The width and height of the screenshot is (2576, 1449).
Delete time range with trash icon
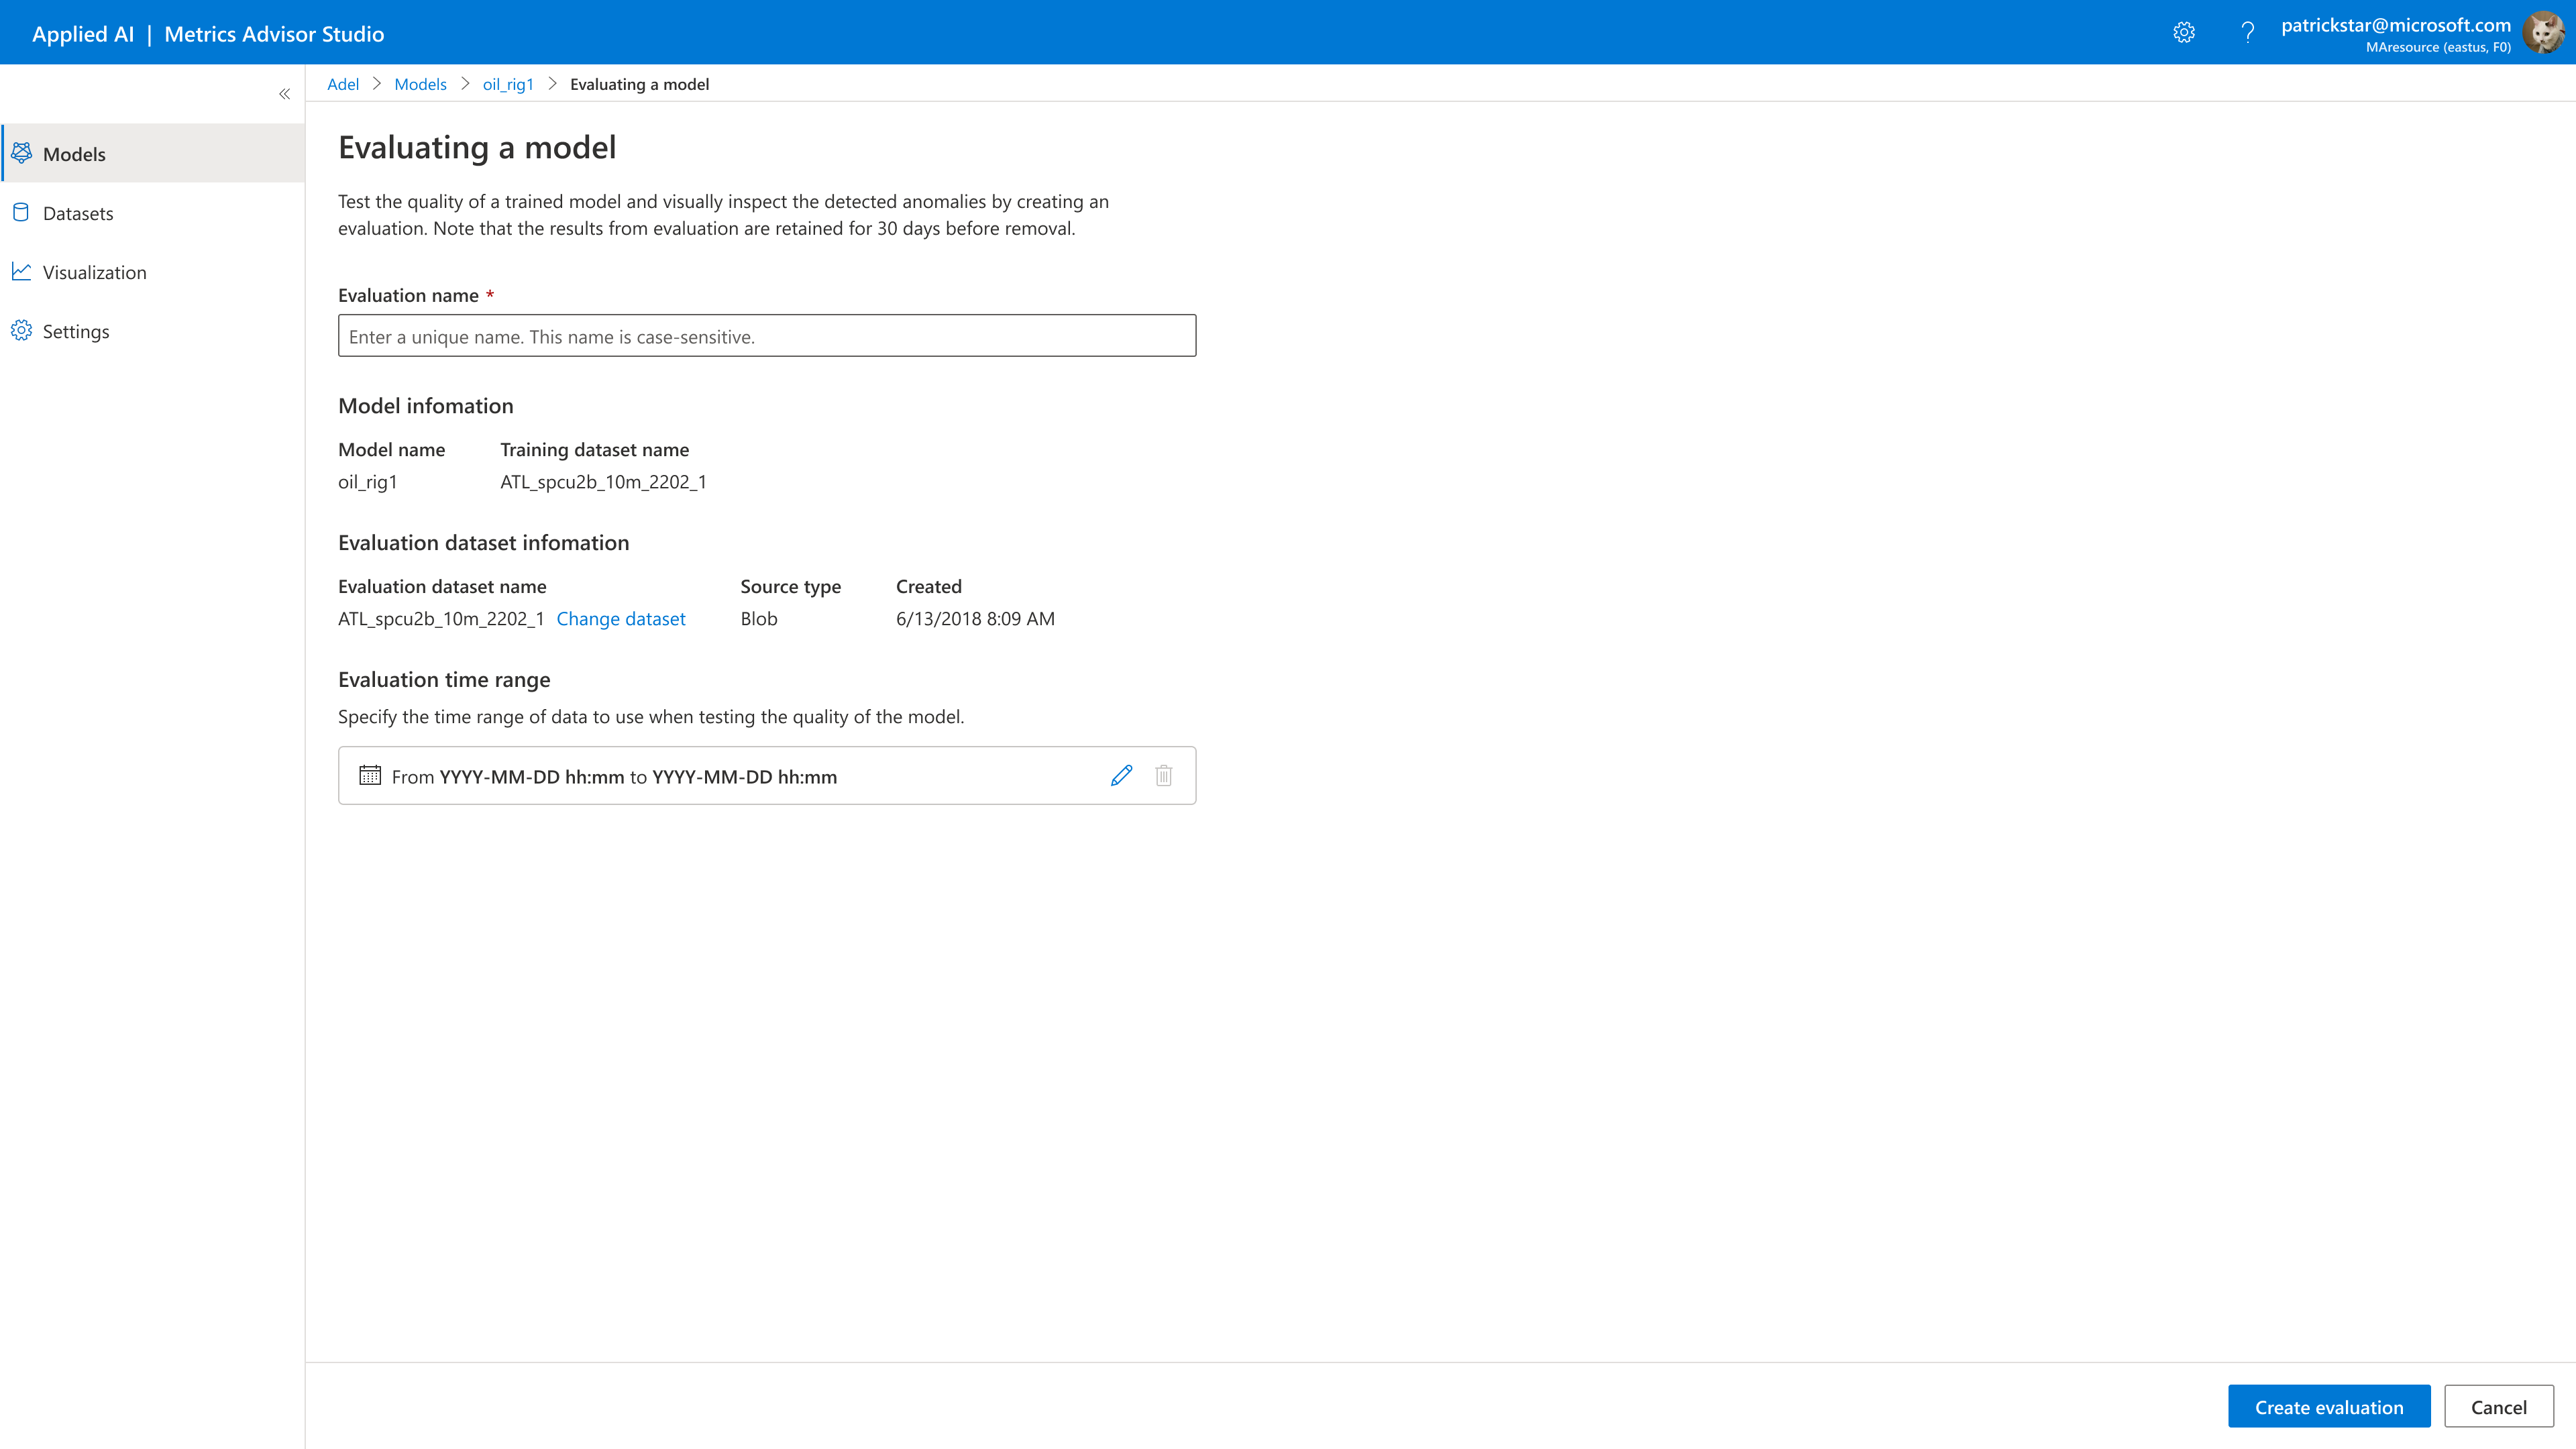click(1163, 776)
